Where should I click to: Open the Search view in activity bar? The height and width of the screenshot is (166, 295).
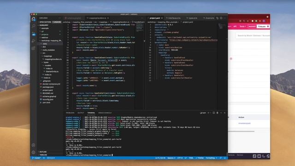[34, 26]
